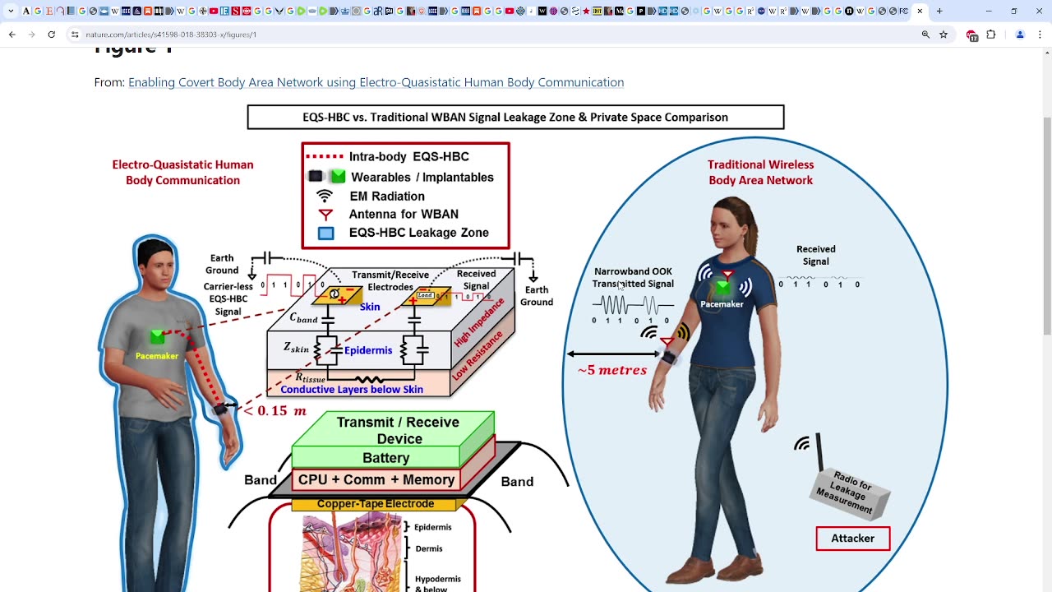Switch to the black 'P' favicon tab

pos(641,11)
